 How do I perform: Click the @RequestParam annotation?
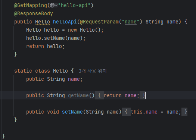click(x=99, y=22)
